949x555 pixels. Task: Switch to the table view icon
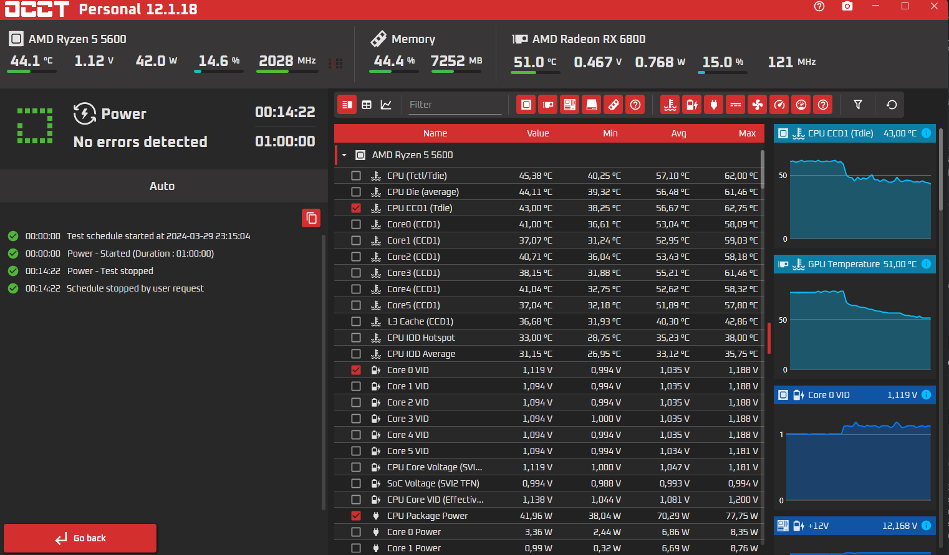tap(367, 105)
